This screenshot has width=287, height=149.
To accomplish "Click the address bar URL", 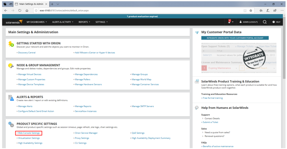I will [64, 10].
